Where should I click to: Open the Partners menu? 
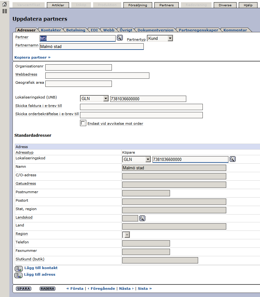167,5
